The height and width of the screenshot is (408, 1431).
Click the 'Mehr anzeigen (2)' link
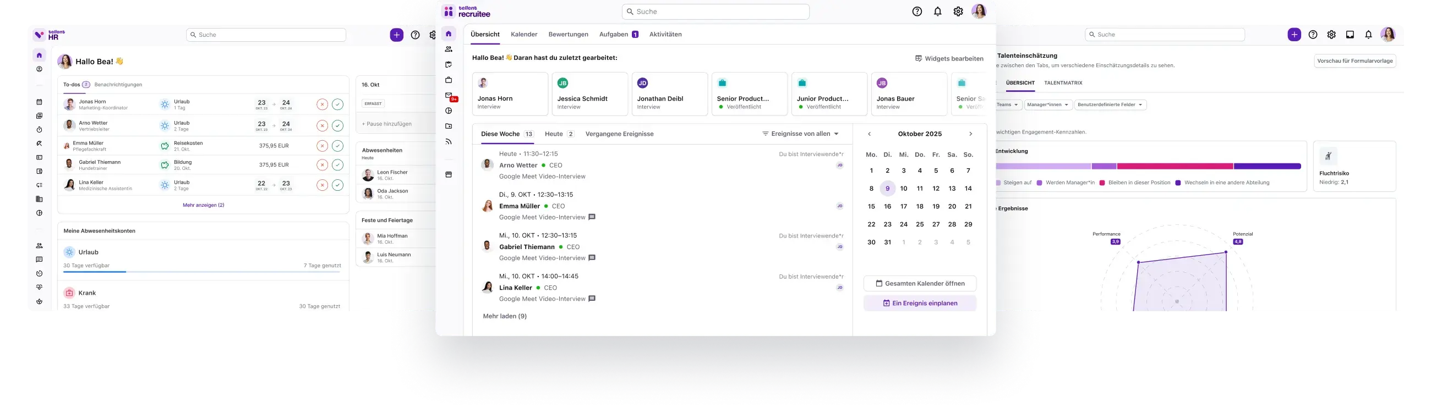coord(203,205)
